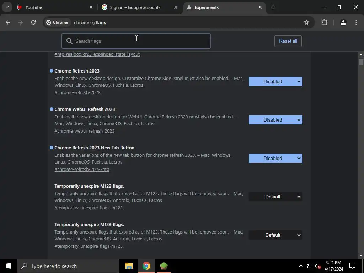Open the Windows Start menu
Viewport: 364px width, 273px height.
(9, 266)
